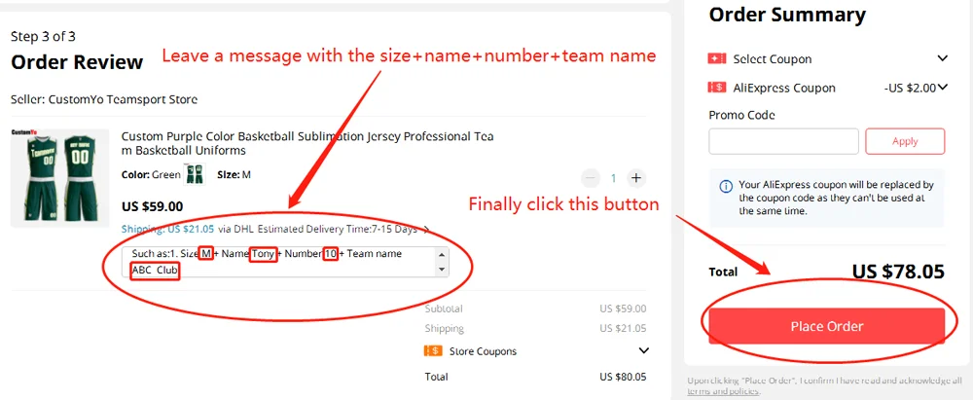Click the orange Store Coupons icon
This screenshot has width=973, height=400.
click(x=433, y=351)
